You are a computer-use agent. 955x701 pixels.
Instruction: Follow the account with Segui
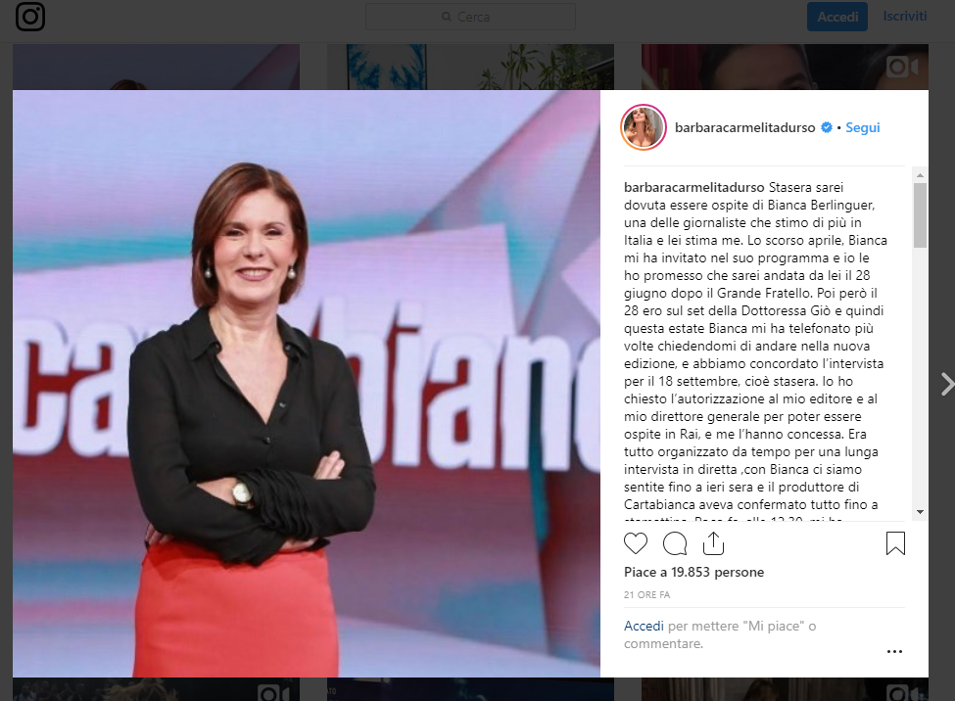pos(862,127)
